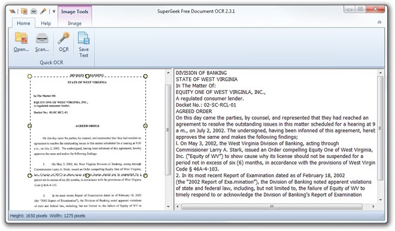This screenshot has width=395, height=231.
Task: Select the Image Tools contextual tab header
Action: (x=75, y=11)
